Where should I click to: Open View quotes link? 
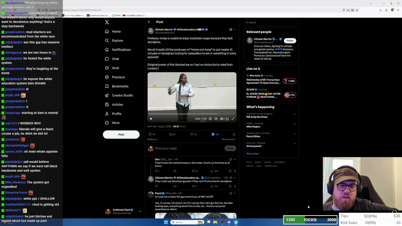tap(229, 139)
